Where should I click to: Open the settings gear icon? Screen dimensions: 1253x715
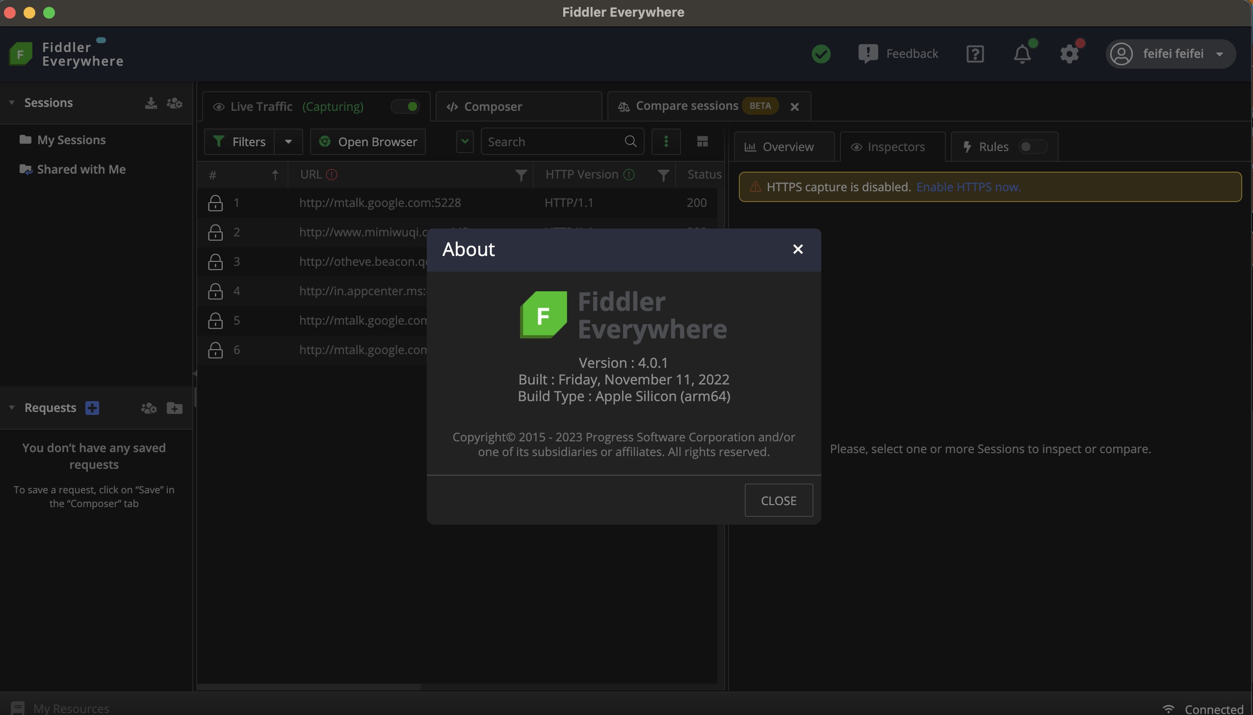tap(1070, 54)
